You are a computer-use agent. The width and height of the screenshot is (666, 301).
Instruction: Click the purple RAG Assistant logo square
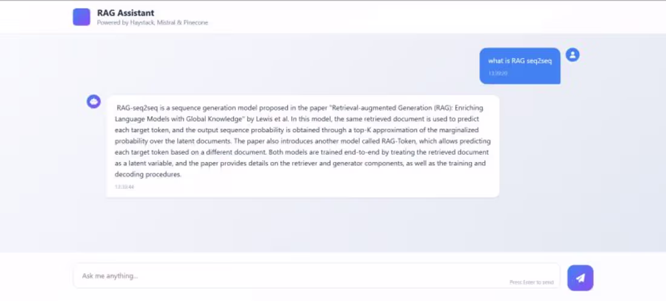[x=82, y=17]
